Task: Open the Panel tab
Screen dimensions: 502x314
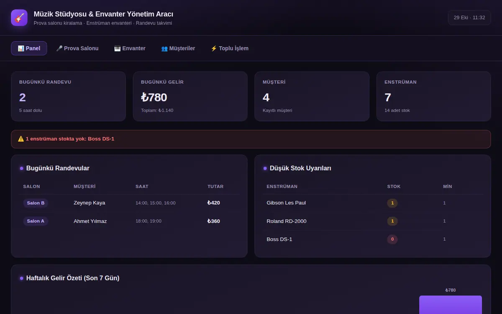Action: click(x=29, y=48)
